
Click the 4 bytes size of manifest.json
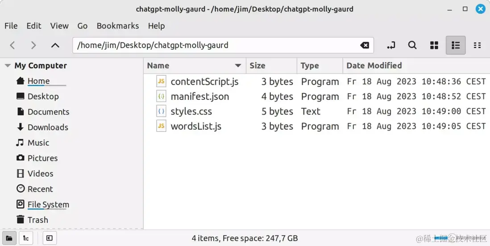click(277, 96)
